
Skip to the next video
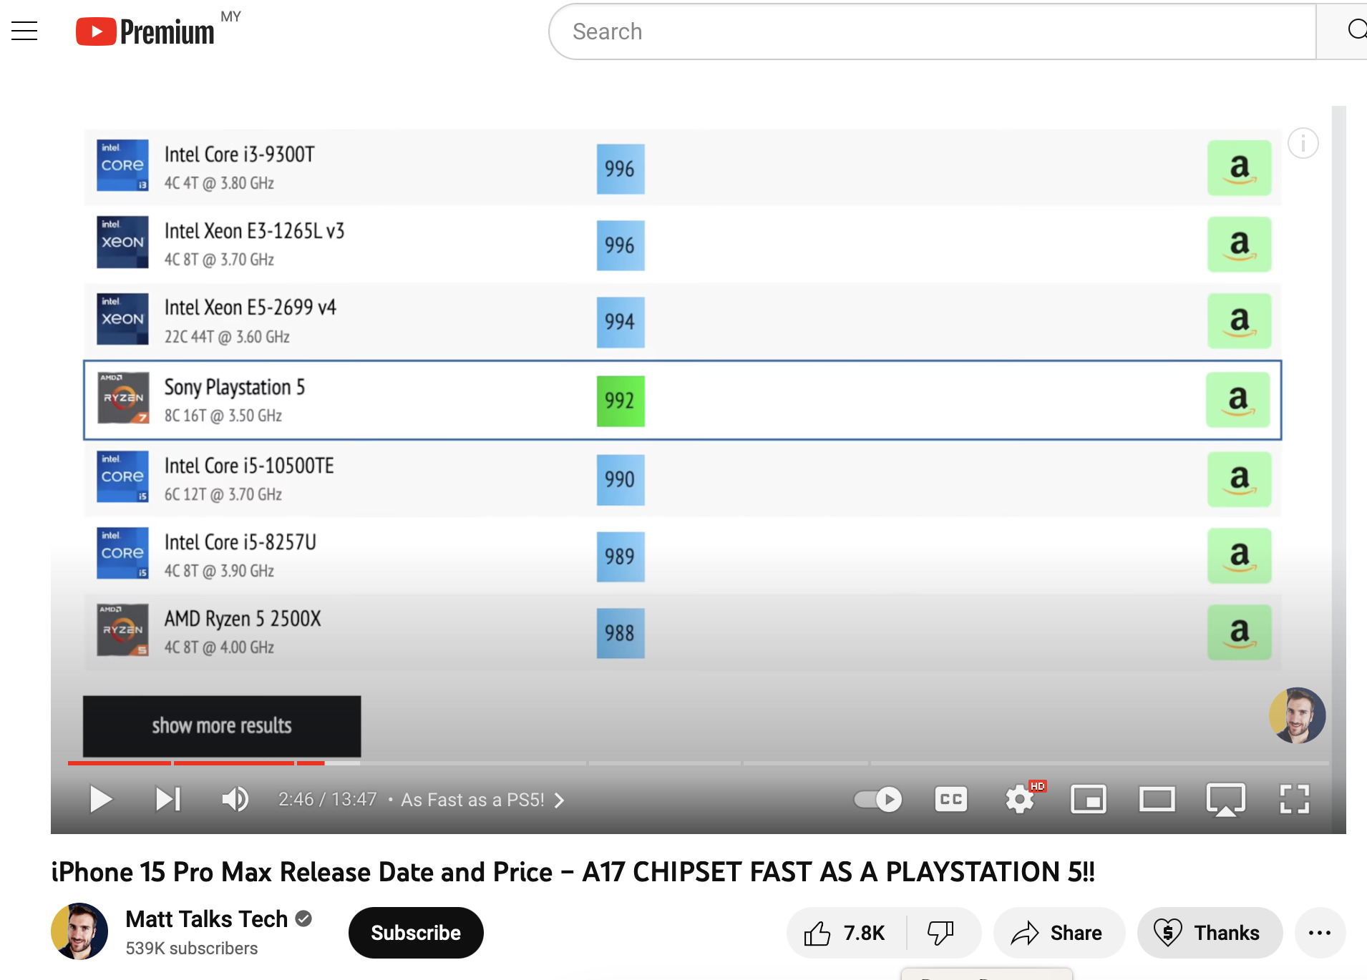(x=168, y=799)
